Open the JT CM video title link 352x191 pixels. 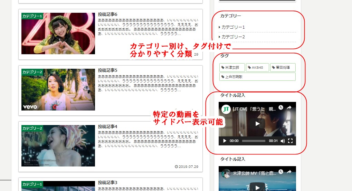254,109
